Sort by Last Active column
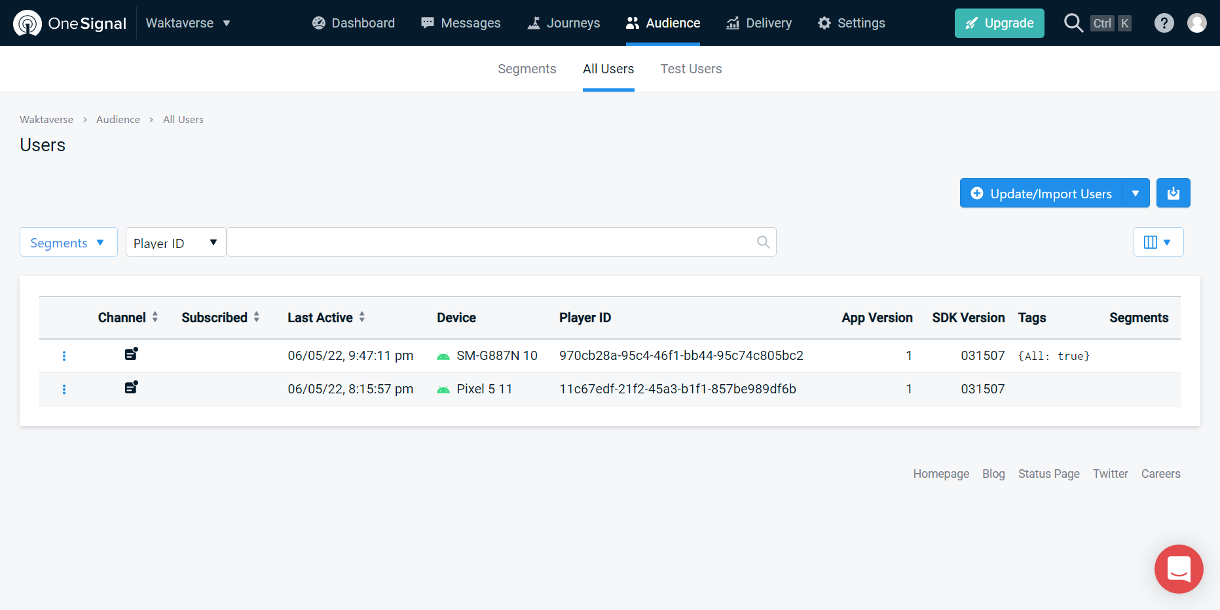Screen dimensions: 1220x610 (x=326, y=317)
